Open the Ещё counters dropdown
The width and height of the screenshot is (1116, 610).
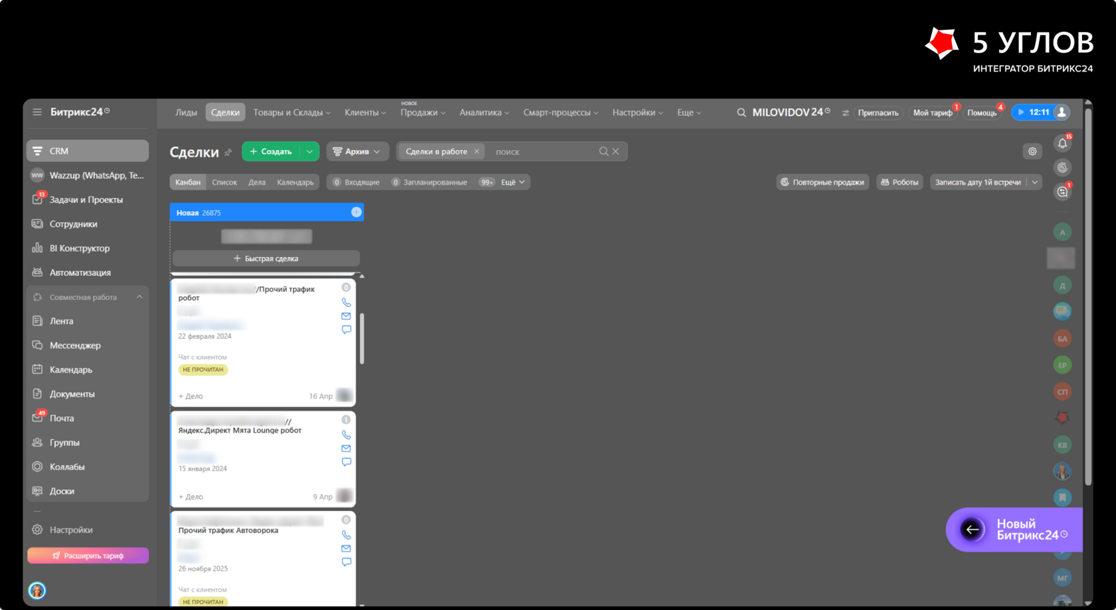click(513, 182)
